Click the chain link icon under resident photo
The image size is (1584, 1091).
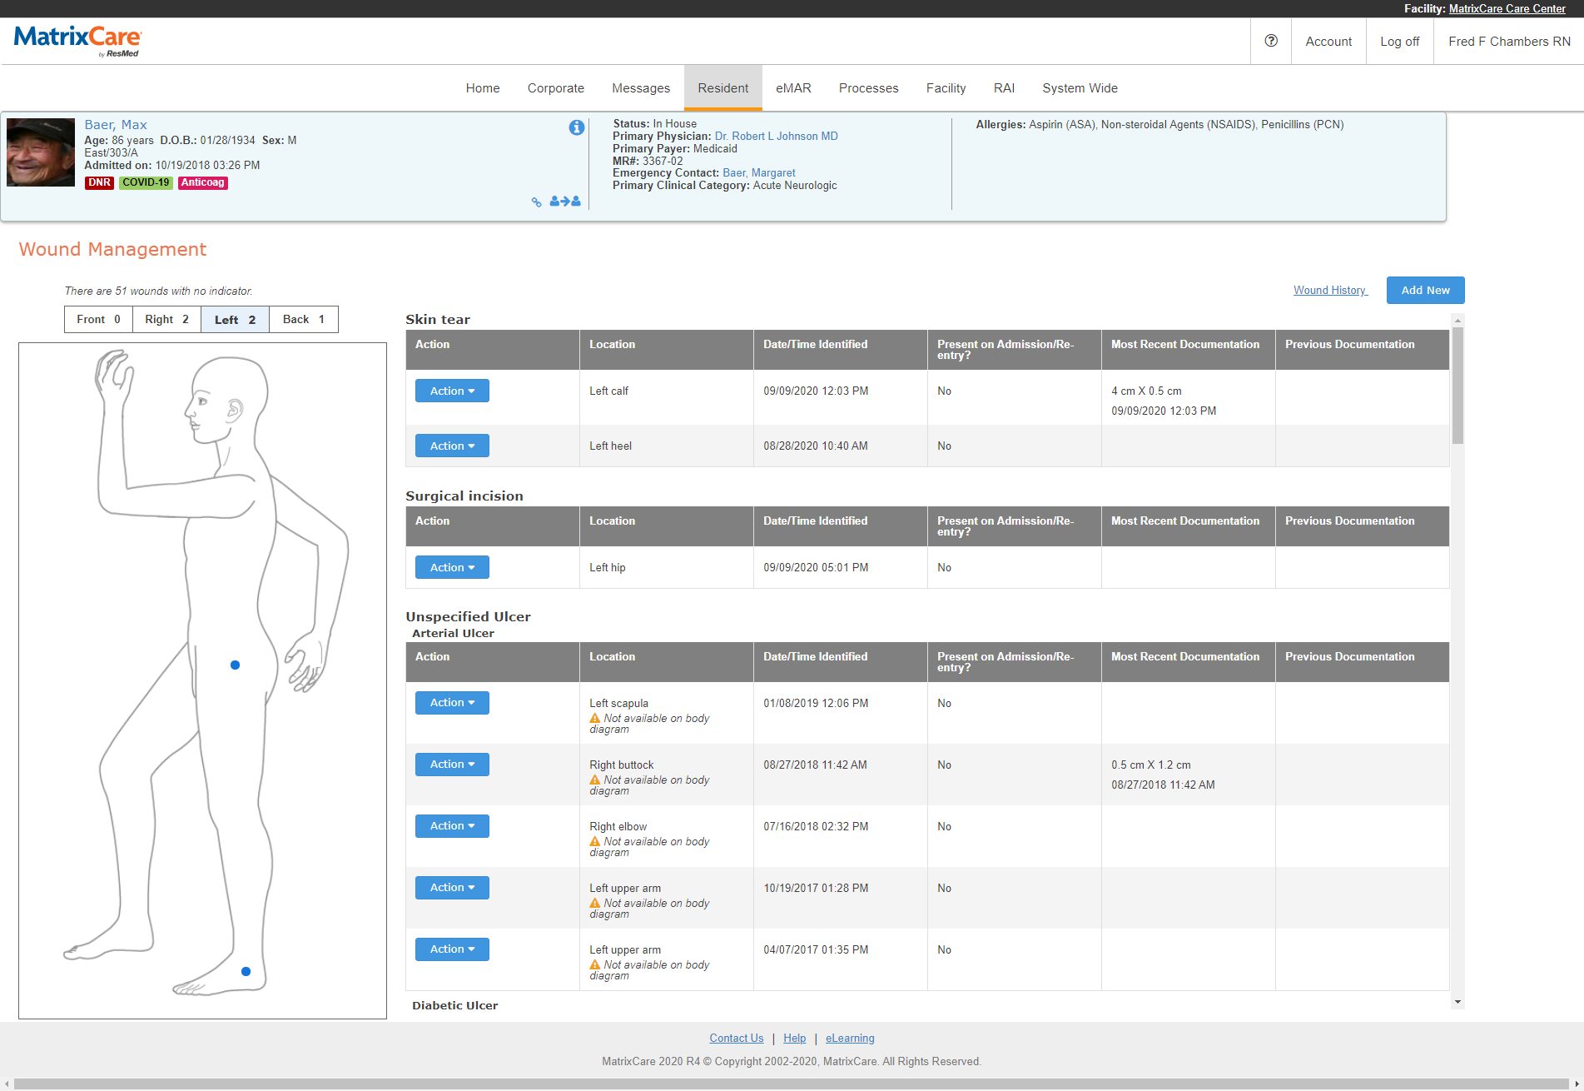pyautogui.click(x=538, y=201)
